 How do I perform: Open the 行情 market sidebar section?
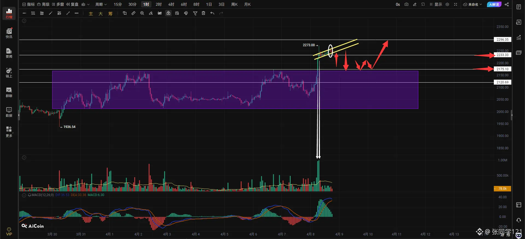point(9,13)
